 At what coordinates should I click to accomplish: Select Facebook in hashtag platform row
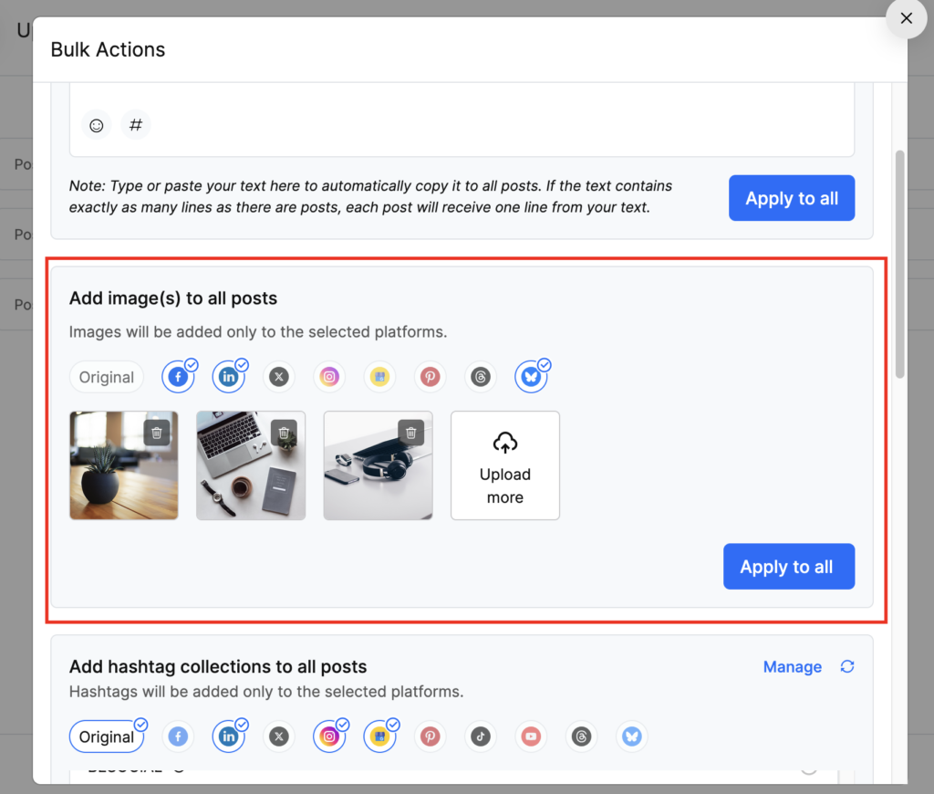point(178,737)
